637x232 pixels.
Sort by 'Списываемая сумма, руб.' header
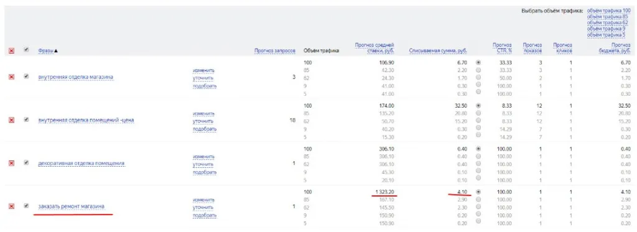tap(438, 51)
